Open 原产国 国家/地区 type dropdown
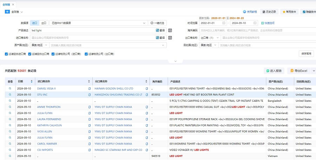Image resolution: width=316 pixels, height=160 pixels. 39,45
